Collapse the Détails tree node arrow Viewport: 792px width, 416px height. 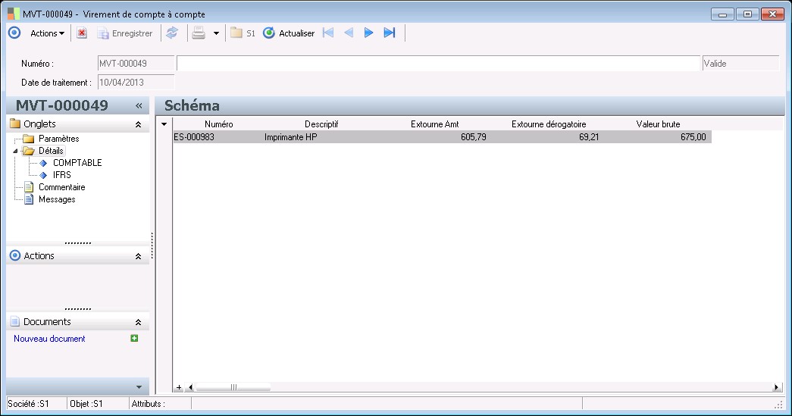coord(15,151)
